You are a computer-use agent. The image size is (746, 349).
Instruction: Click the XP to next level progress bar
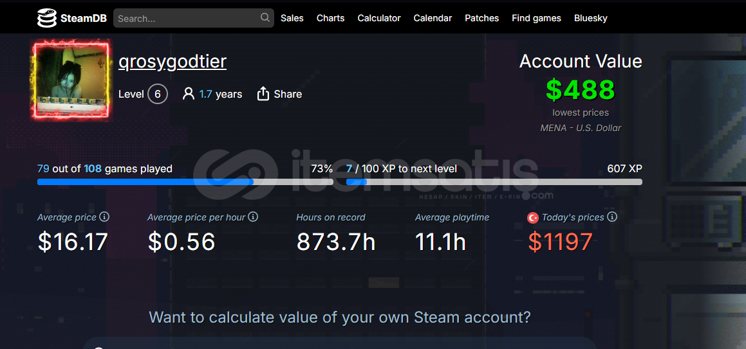tap(494, 182)
